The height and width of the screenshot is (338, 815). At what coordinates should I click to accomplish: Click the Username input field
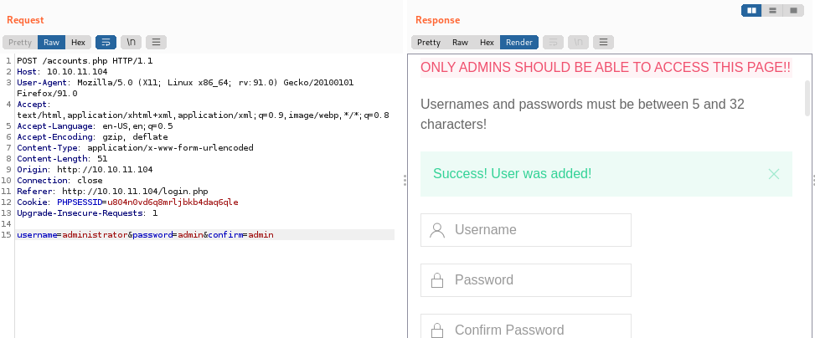525,230
